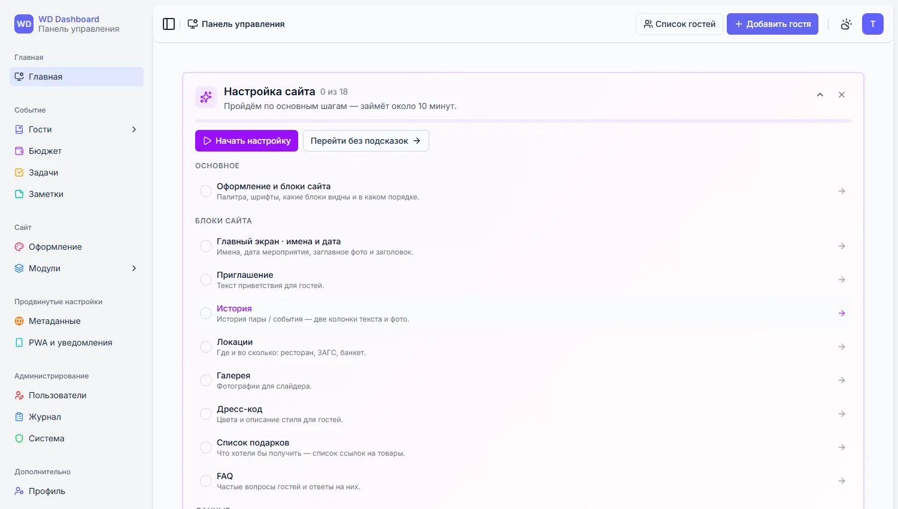Click the Метаданные globe icon
898x509 pixels.
coord(19,321)
